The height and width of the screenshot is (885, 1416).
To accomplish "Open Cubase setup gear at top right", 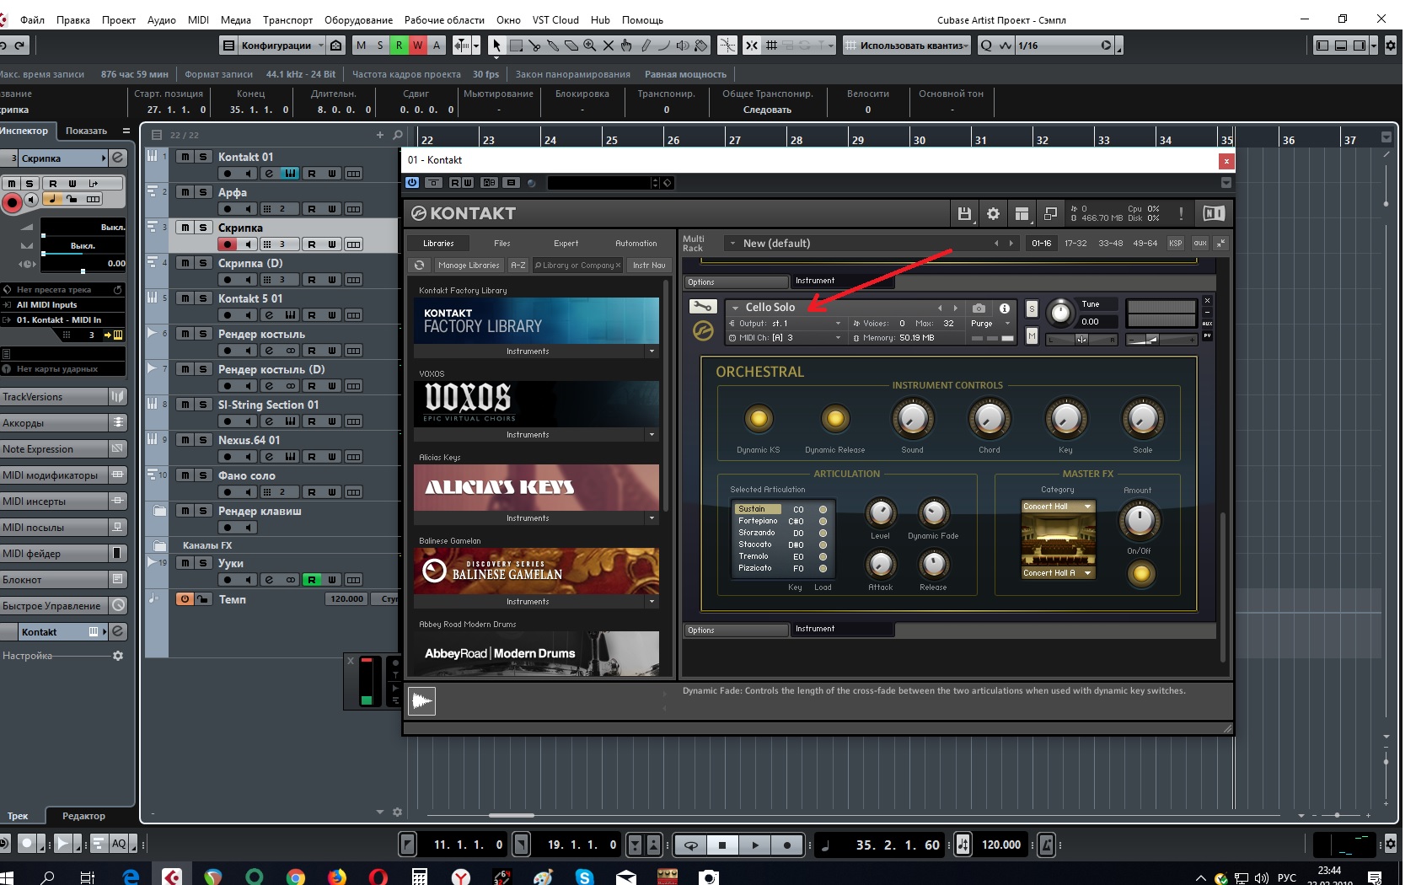I will click(1391, 46).
